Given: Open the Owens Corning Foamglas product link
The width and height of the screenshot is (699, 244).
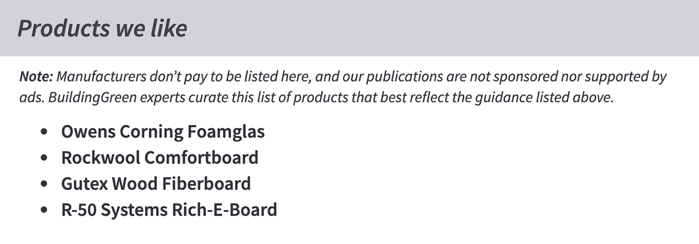Looking at the screenshot, I should 163,132.
